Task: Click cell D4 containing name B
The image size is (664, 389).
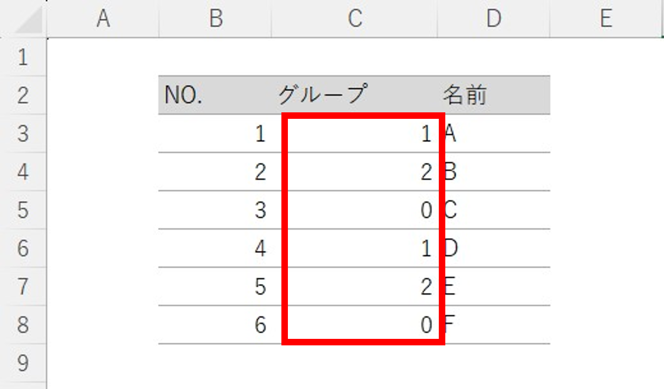Action: pos(494,172)
